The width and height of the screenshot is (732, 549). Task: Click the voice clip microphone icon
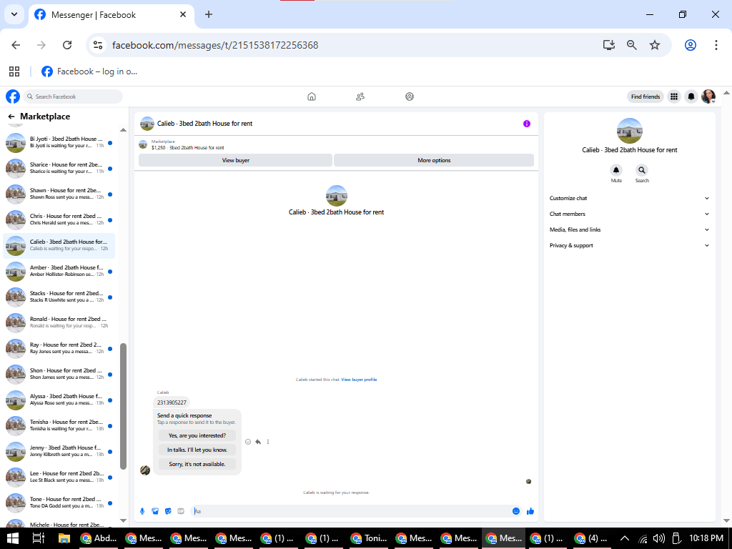click(x=142, y=511)
